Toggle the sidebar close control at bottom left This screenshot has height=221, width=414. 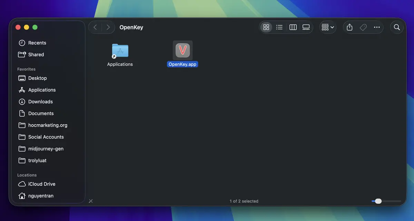[91, 201]
